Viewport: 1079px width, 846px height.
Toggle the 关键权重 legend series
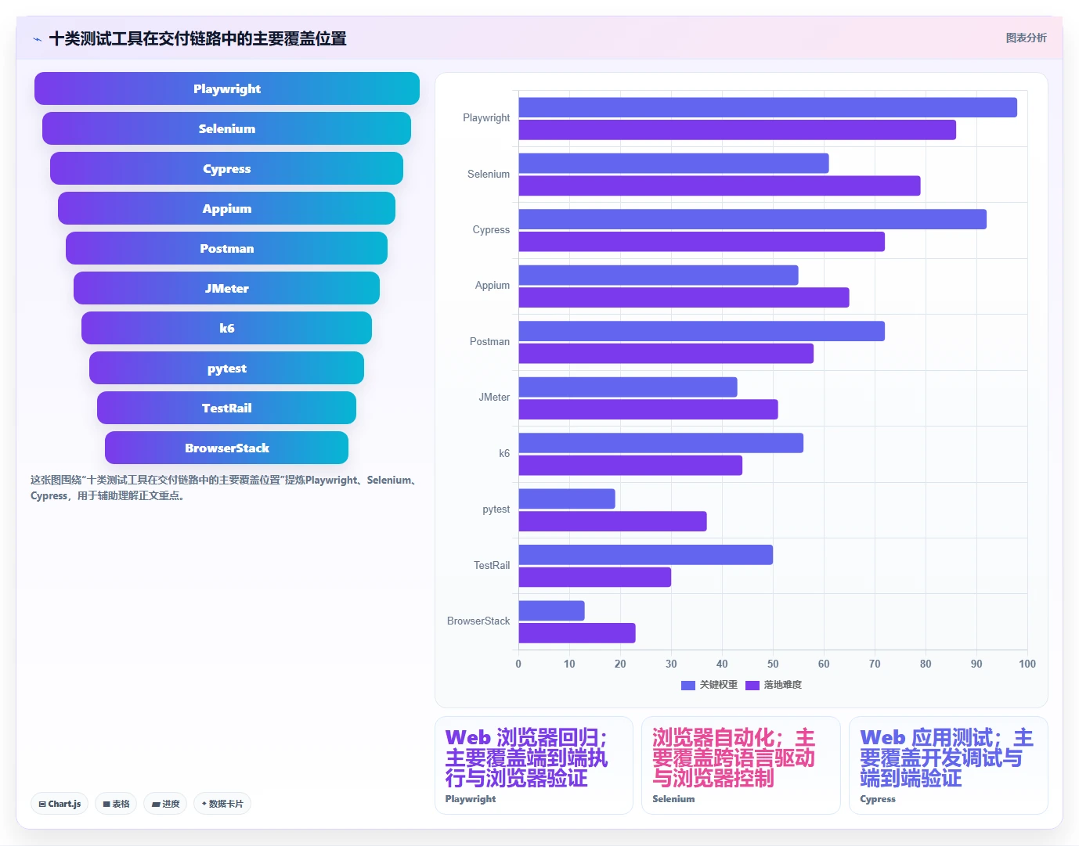click(x=709, y=685)
